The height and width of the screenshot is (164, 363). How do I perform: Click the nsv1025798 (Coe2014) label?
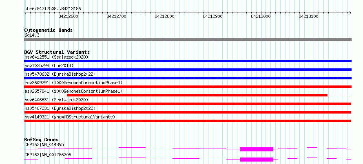click(x=49, y=66)
